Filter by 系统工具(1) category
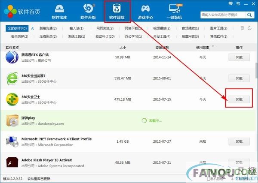This screenshot has height=183, width=258. 77,36
